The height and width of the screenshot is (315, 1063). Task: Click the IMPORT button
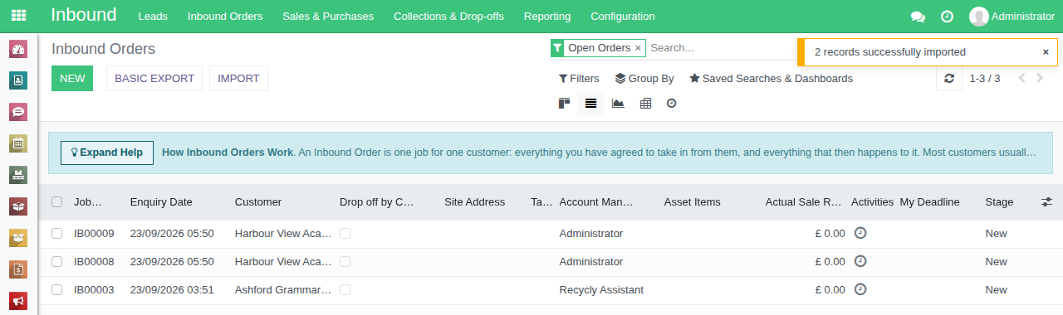pos(238,79)
